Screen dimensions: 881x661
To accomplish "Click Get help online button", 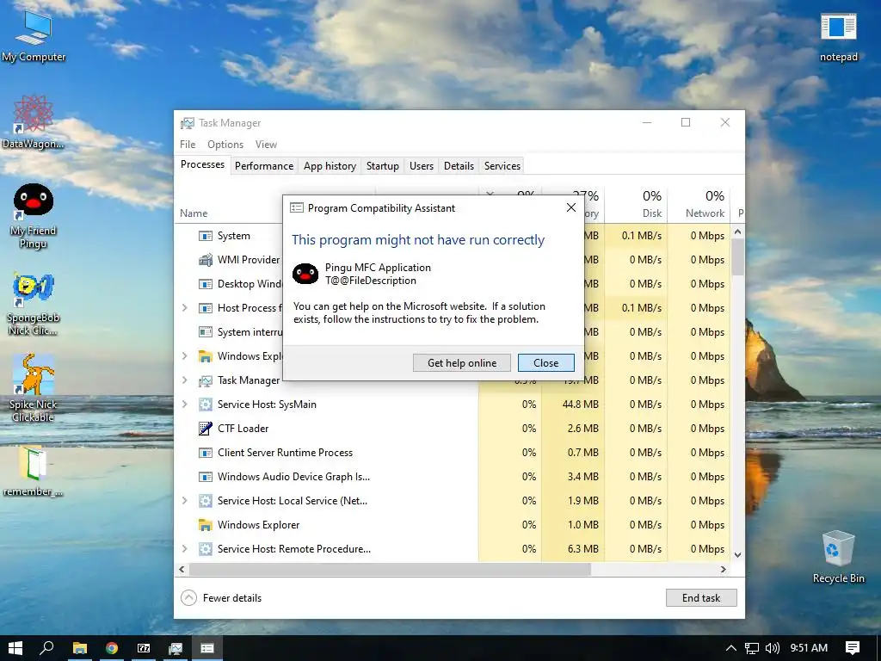I will coord(462,363).
